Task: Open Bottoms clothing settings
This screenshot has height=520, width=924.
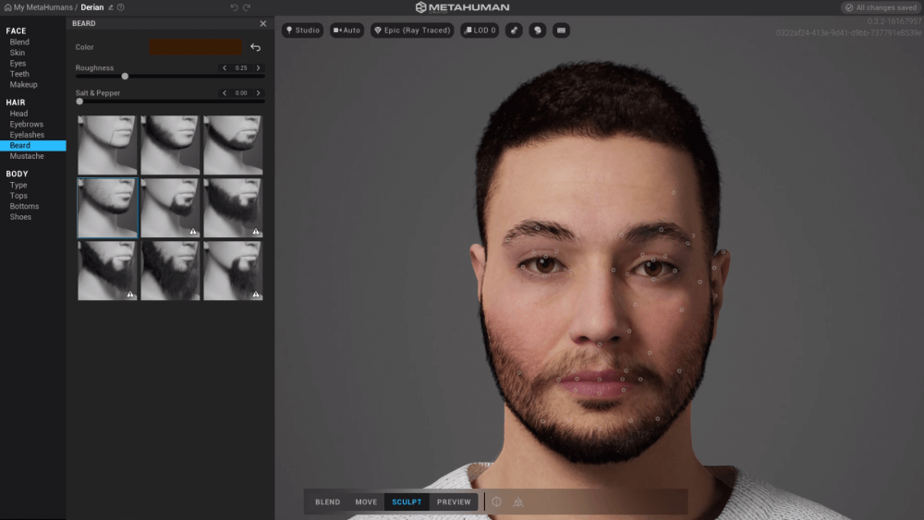Action: [x=24, y=206]
